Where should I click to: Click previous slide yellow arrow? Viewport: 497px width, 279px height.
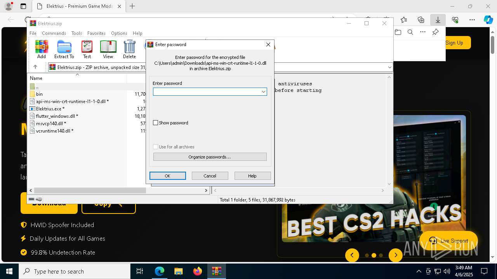click(x=352, y=255)
